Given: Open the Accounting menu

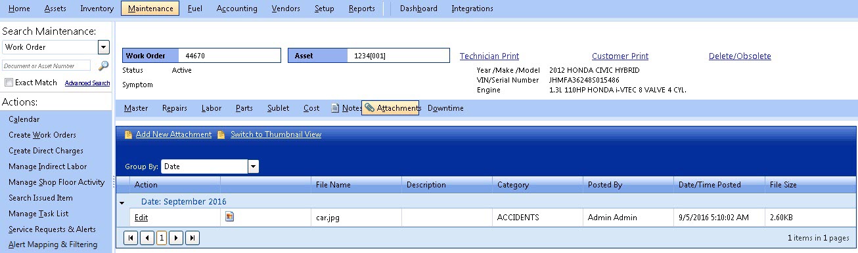Looking at the screenshot, I should tap(237, 9).
